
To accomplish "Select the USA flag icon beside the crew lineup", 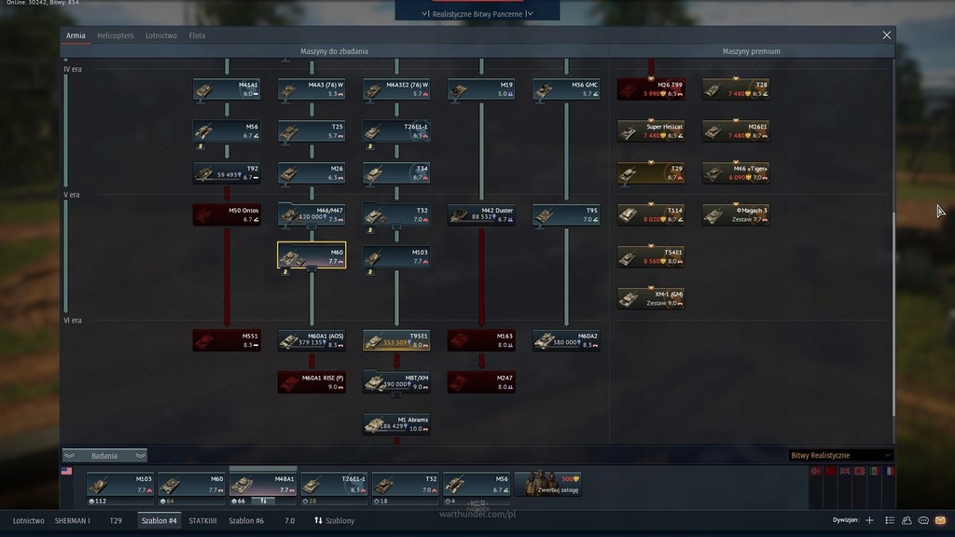I will point(66,471).
